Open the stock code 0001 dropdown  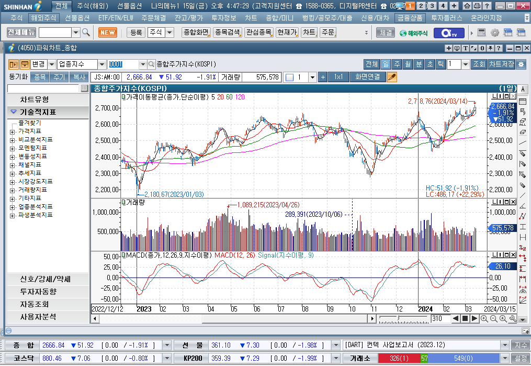coord(143,64)
